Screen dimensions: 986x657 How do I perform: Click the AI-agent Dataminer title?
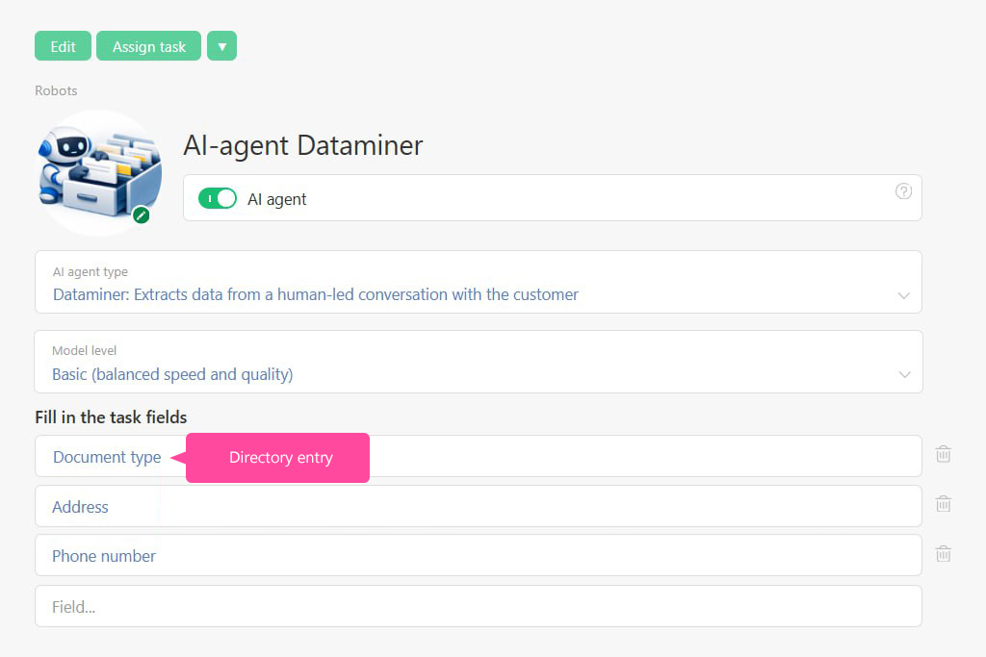[x=303, y=145]
